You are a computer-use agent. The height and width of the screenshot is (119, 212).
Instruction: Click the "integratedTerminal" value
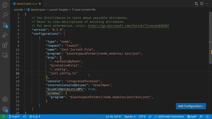pyautogui.click(x=83, y=81)
